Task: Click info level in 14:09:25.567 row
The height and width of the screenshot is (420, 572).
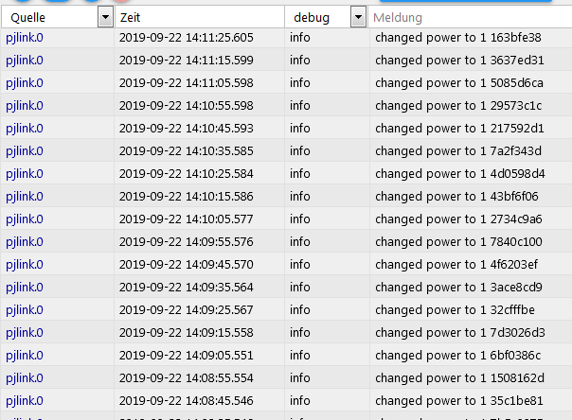Action: click(x=300, y=310)
